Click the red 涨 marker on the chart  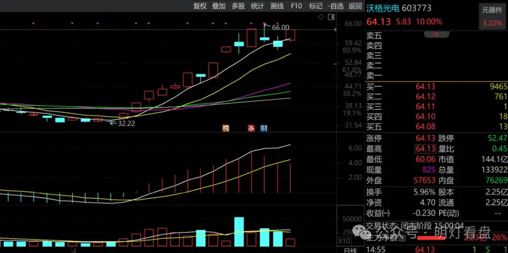[x=251, y=129]
